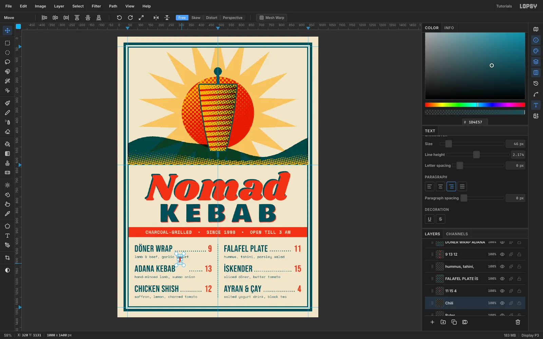Click inside the color picker gradient field

[475, 66]
